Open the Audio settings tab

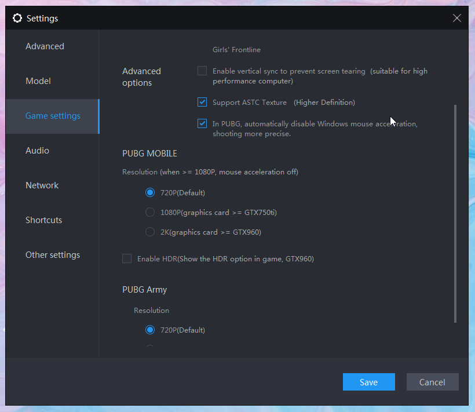[x=37, y=151]
